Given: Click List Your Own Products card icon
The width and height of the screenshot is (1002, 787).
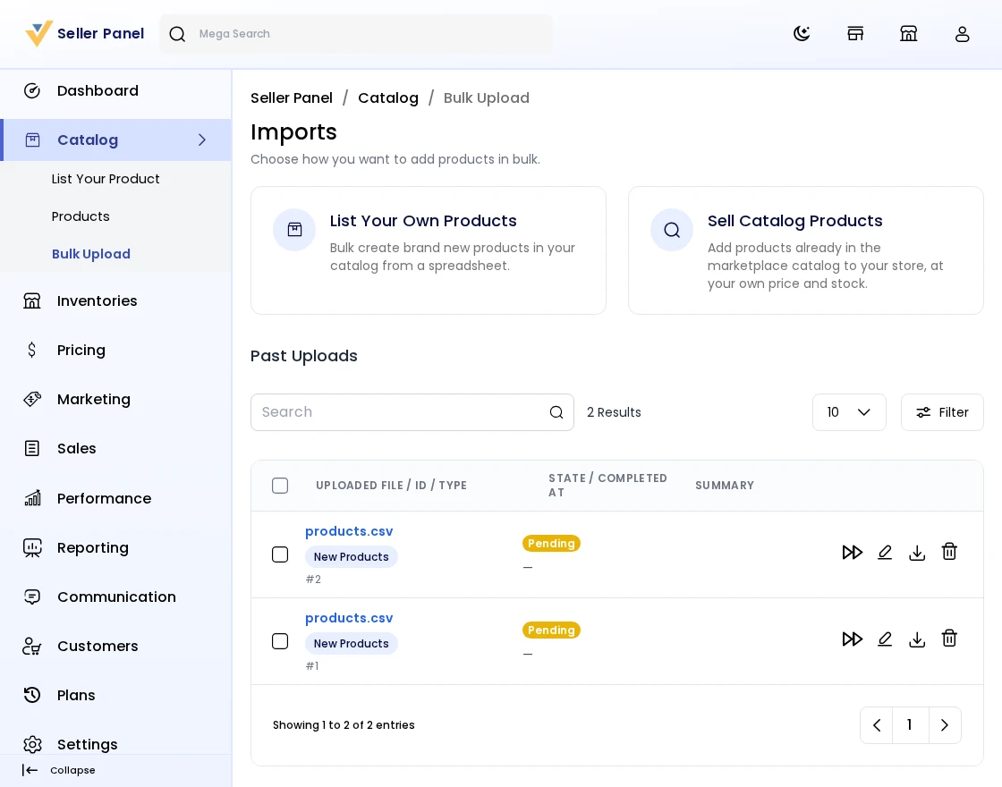Looking at the screenshot, I should point(294,230).
